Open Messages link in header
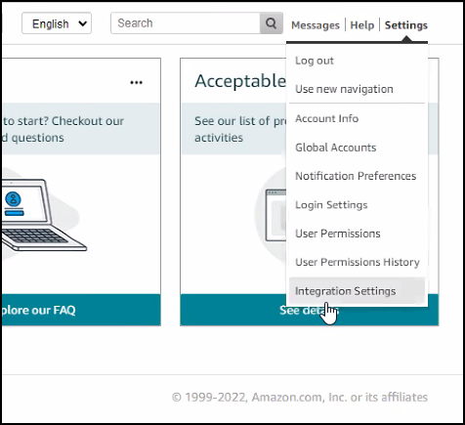 point(316,25)
